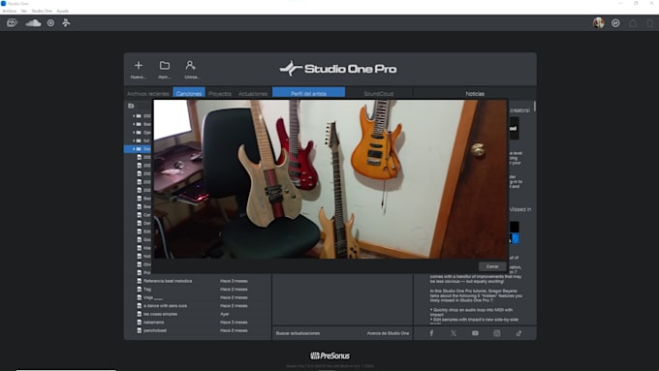Click the guitar photo in the preview dialog
Viewport: 659px width, 371px height.
[x=330, y=179]
